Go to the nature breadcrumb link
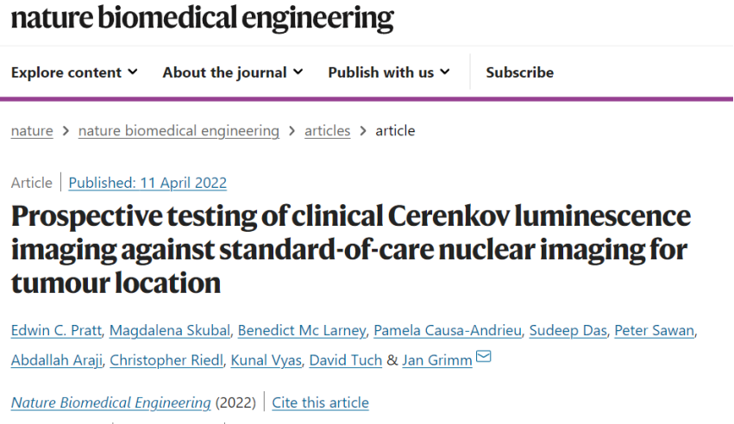The width and height of the screenshot is (734, 424). point(32,131)
